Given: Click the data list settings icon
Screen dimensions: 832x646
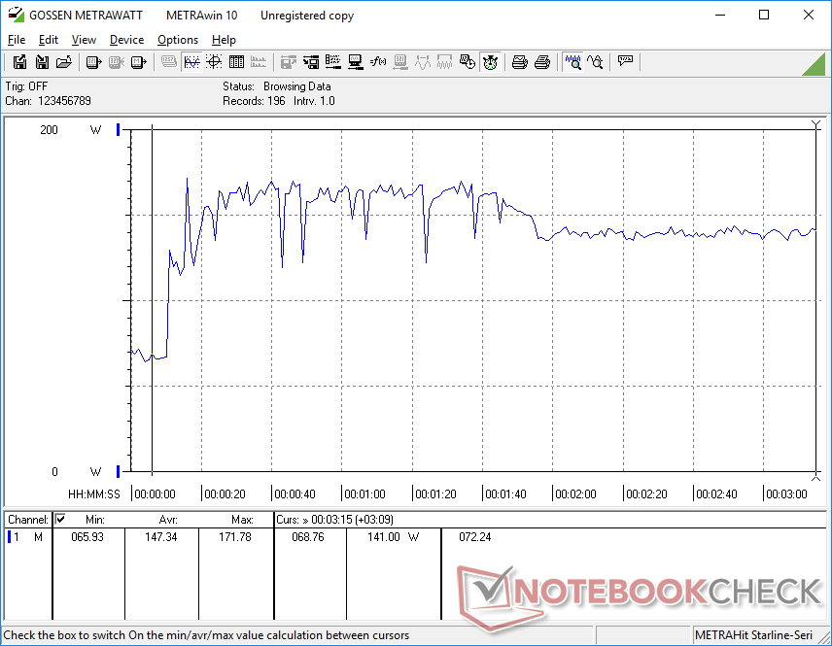Looking at the screenshot, I should (332, 62).
